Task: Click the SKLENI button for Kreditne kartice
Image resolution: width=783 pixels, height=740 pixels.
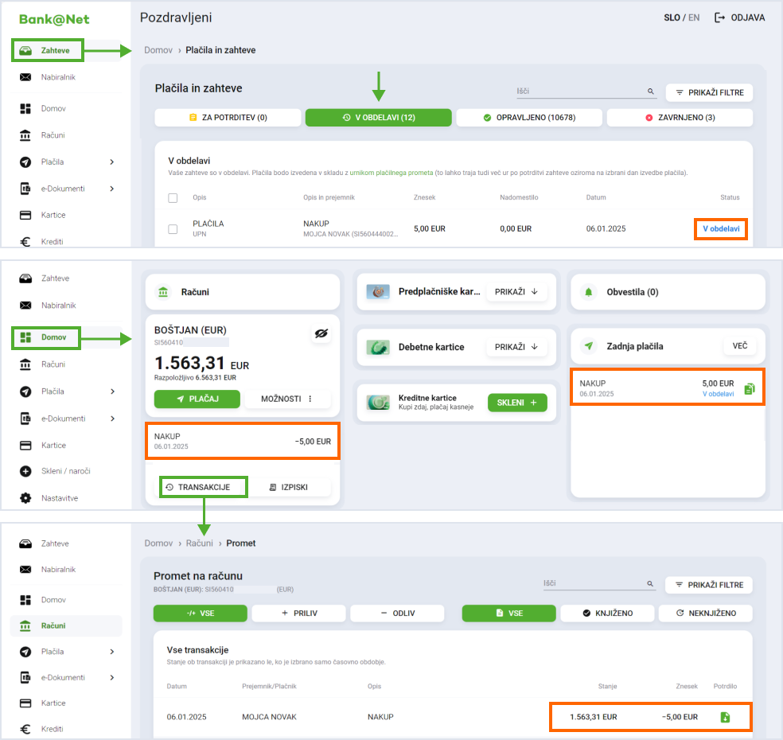Action: click(x=516, y=403)
